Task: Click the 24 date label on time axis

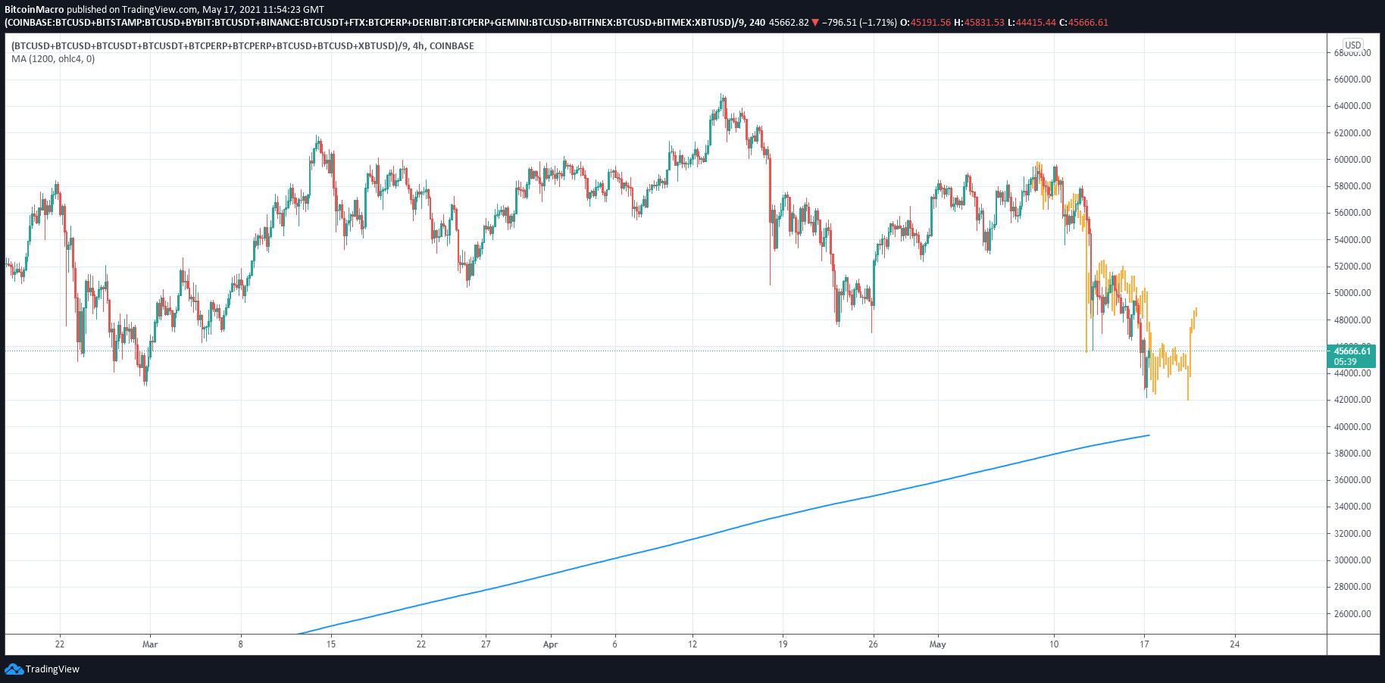Action: (x=1235, y=644)
